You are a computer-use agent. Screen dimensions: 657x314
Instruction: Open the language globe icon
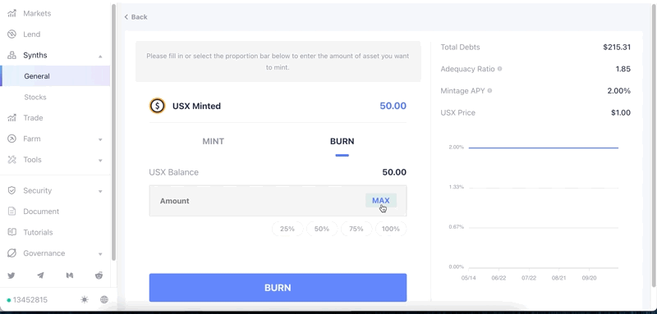tap(104, 299)
